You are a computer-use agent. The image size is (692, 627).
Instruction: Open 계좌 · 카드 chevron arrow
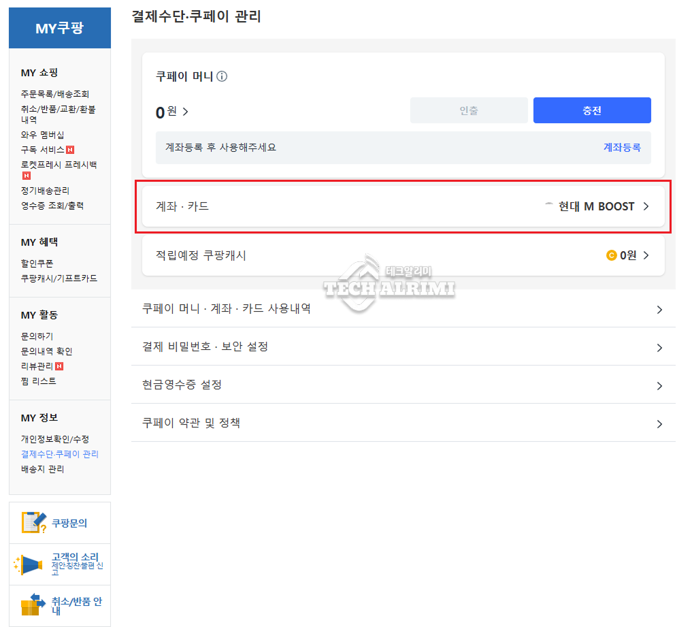pos(646,206)
